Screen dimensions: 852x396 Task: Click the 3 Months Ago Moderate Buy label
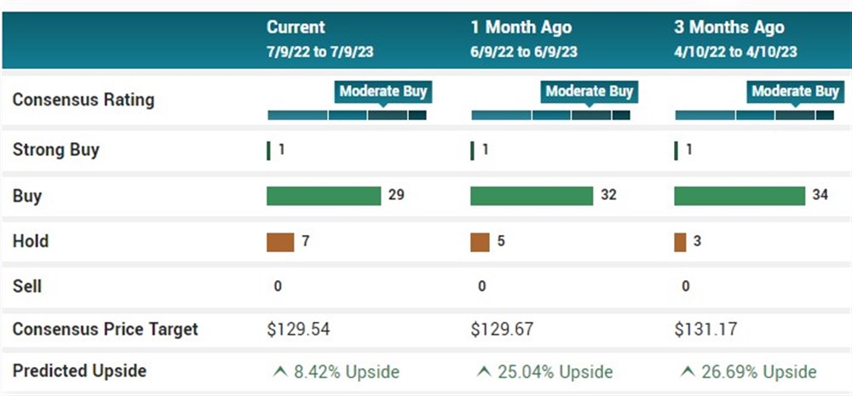(x=794, y=91)
